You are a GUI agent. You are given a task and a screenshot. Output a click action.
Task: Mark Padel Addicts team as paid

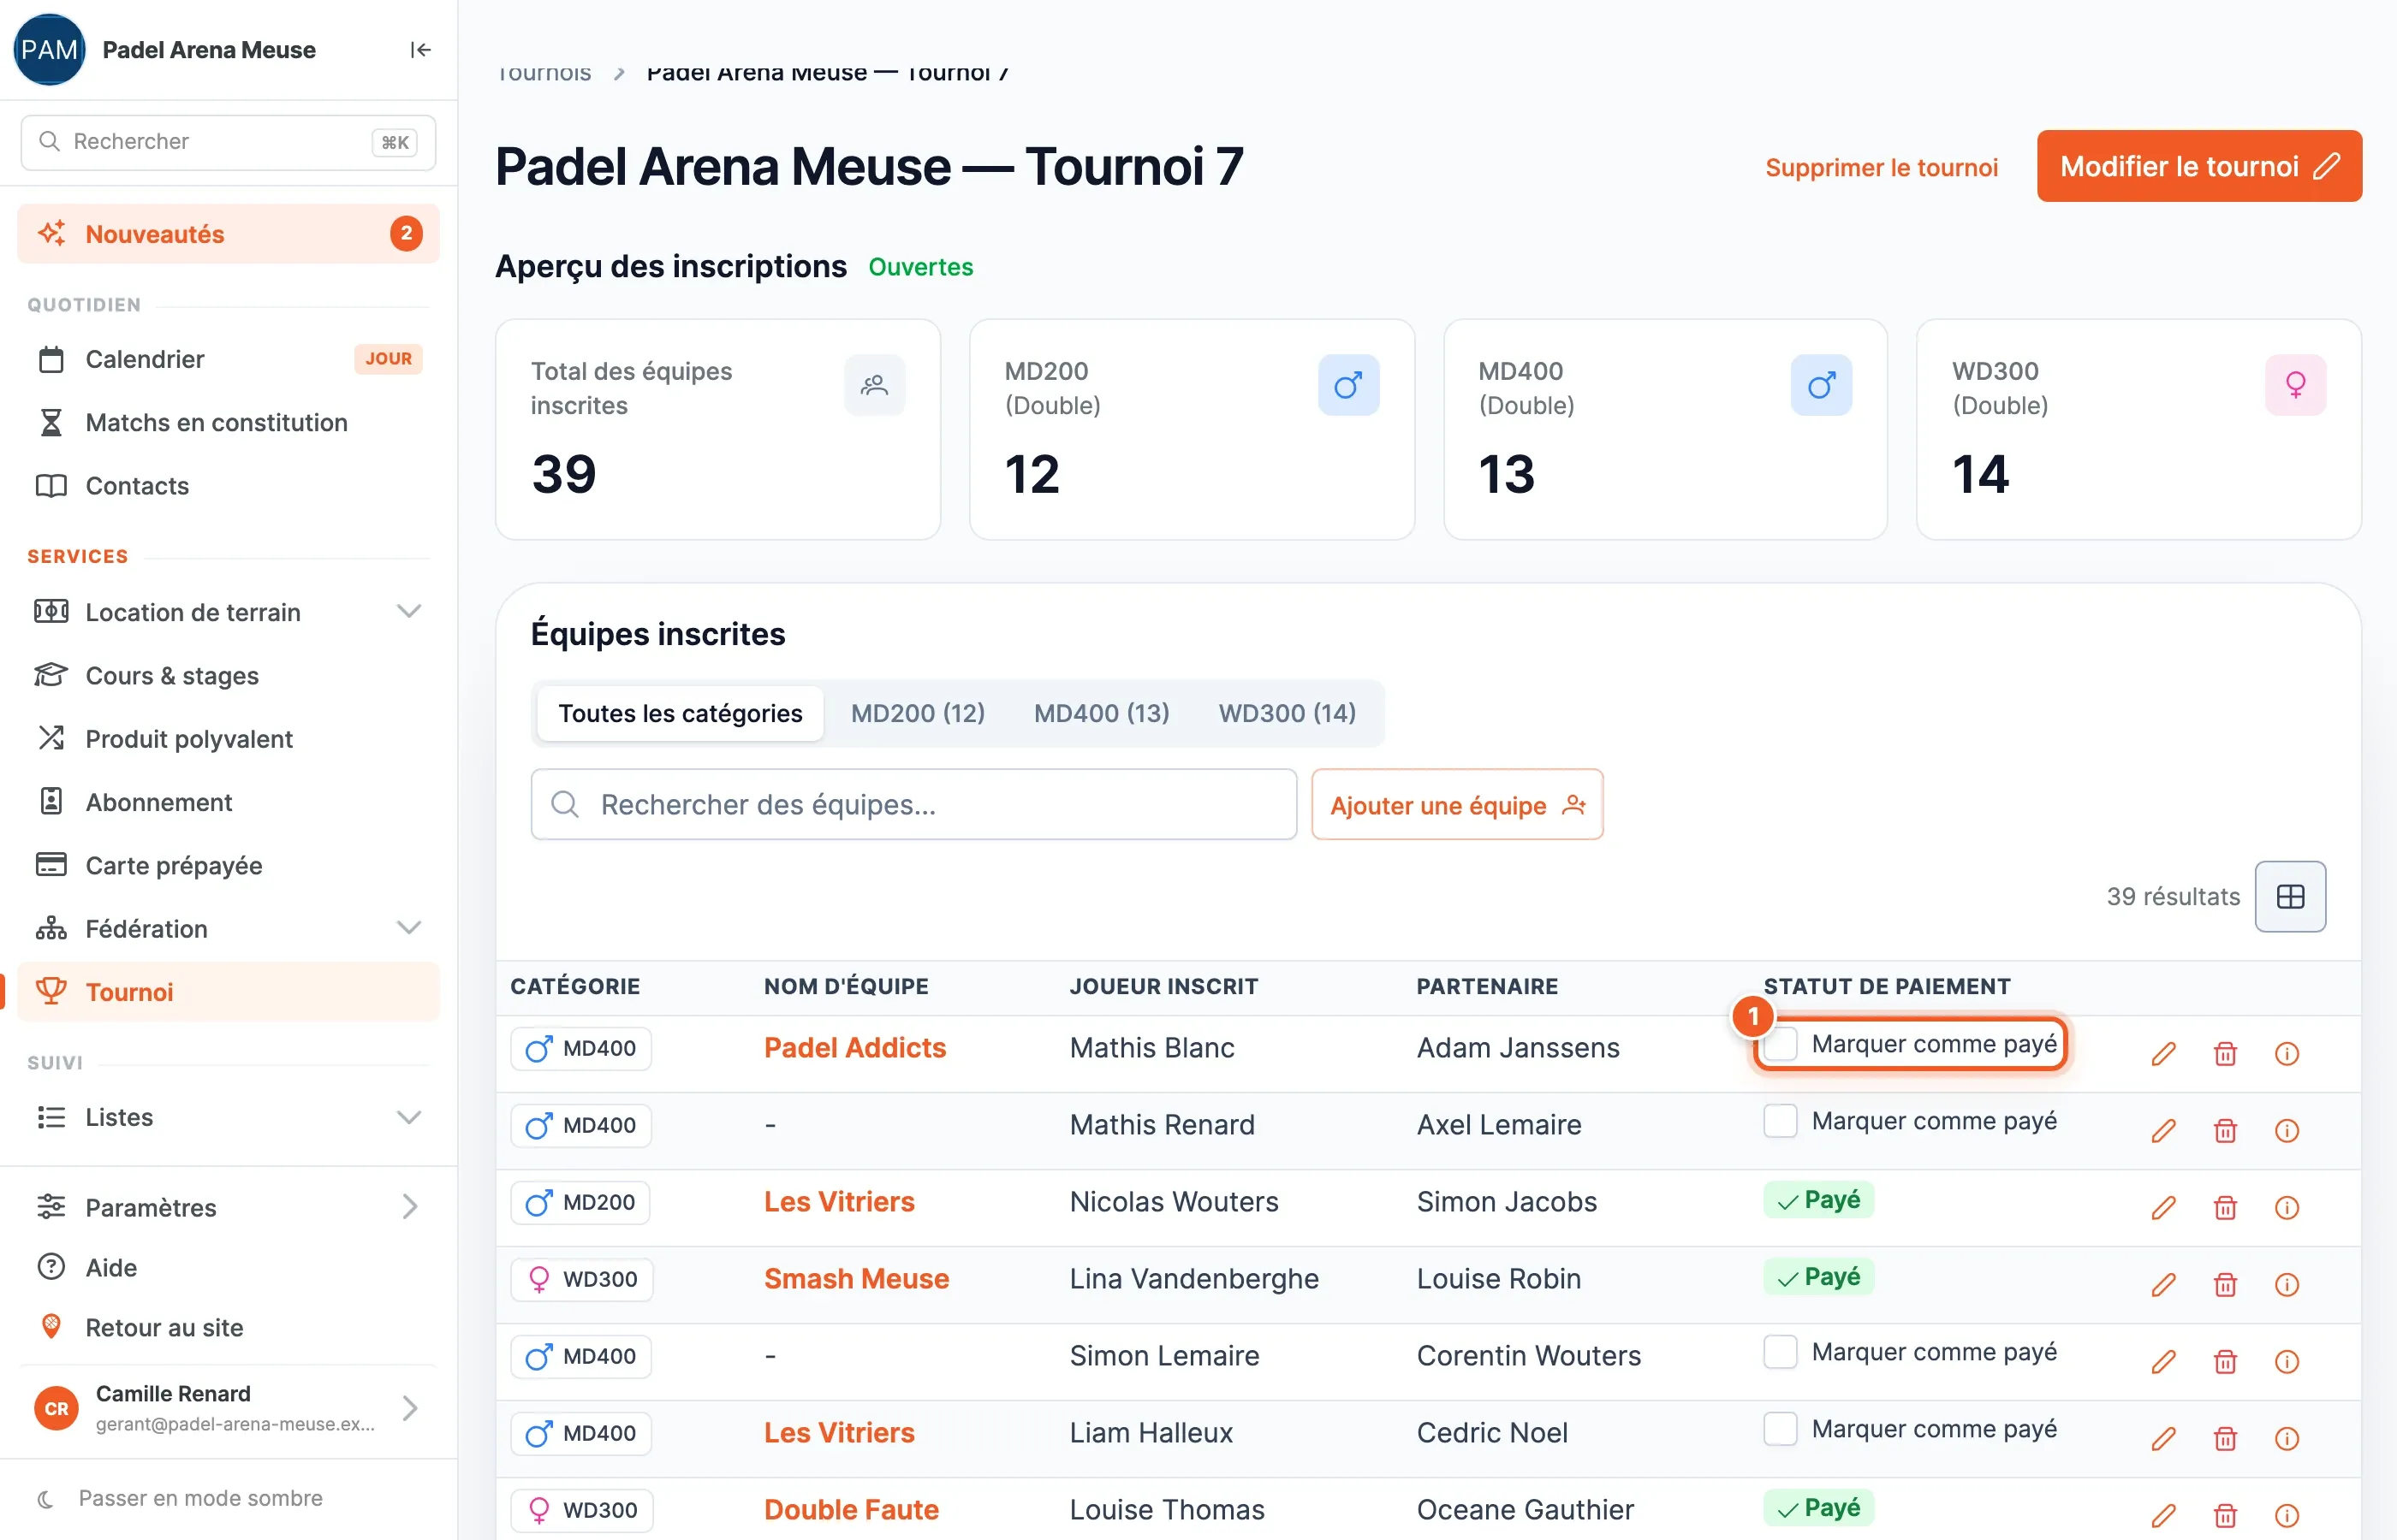(x=1781, y=1044)
